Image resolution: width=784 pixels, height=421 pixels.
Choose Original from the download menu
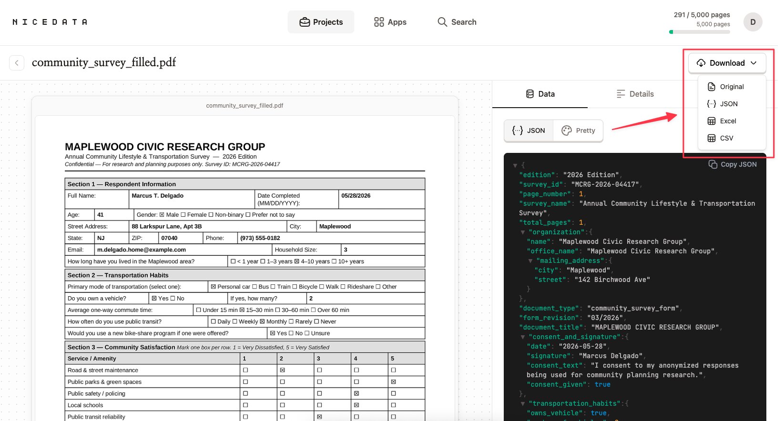[732, 87]
